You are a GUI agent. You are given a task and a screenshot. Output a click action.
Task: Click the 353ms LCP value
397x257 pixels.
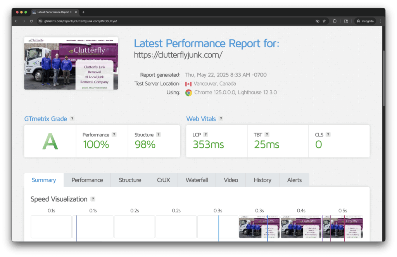[x=208, y=145]
